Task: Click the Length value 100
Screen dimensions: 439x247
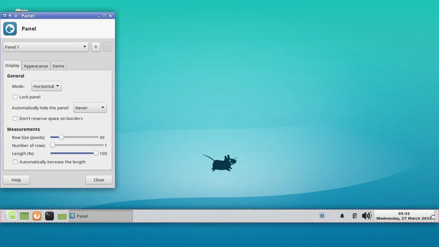Action: coord(103,153)
